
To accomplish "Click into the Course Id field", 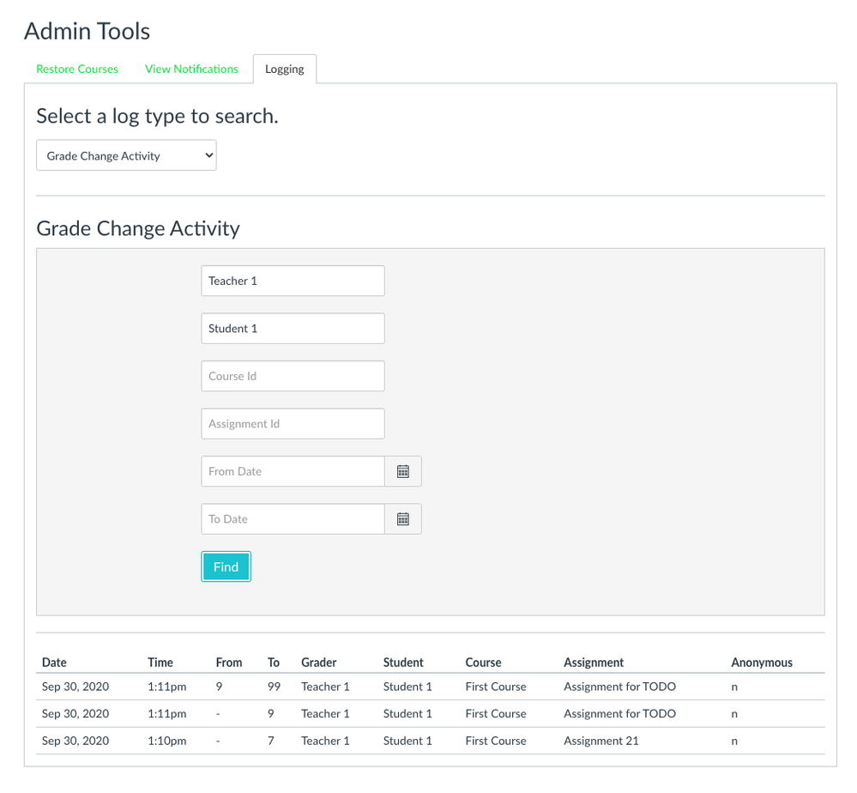I will click(293, 376).
